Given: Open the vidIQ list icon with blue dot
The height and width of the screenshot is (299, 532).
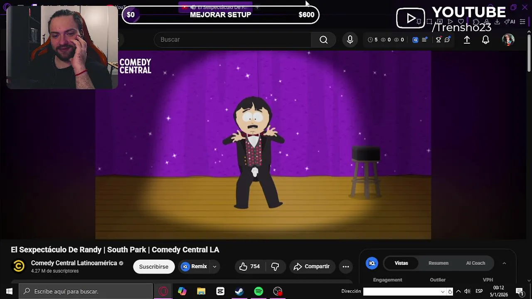Looking at the screenshot, I should coord(424,40).
